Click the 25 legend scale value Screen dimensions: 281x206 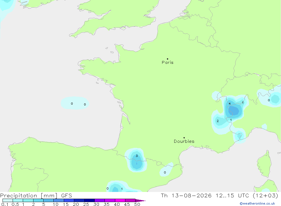(86, 204)
